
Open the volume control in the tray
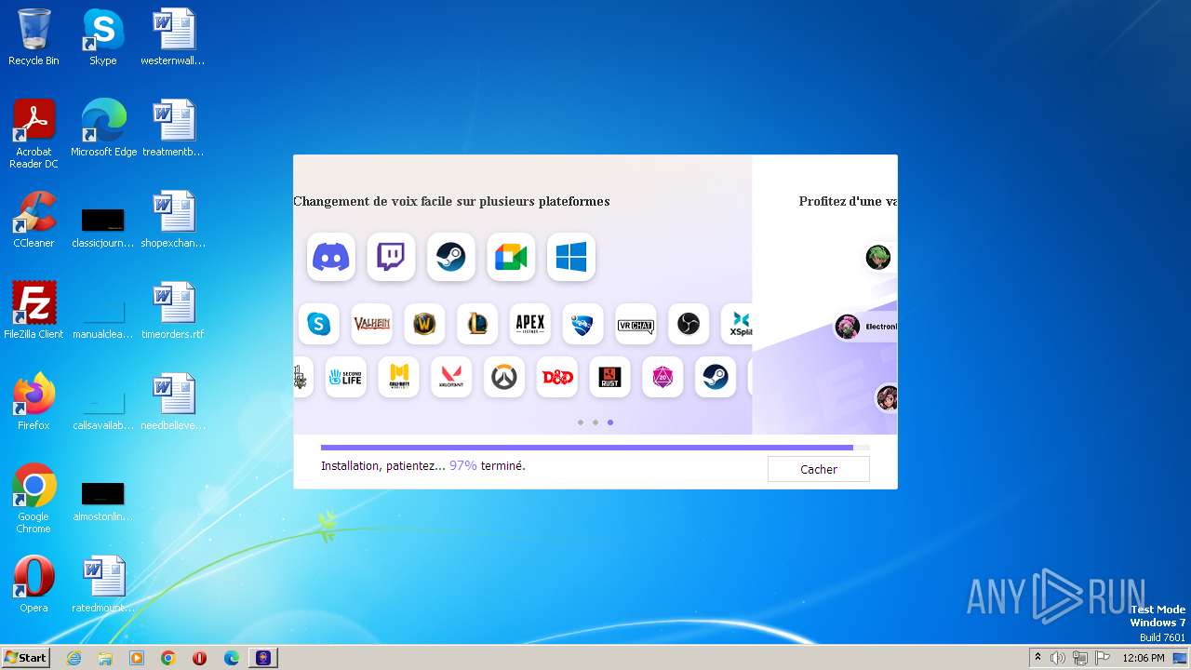[1058, 658]
